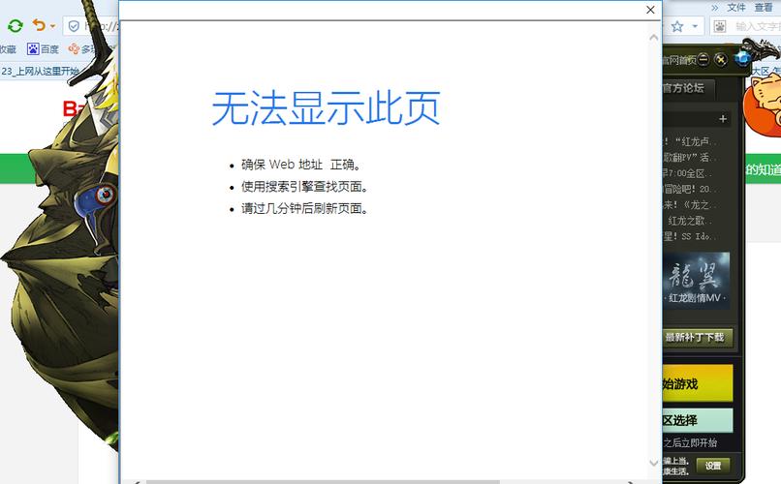
Task: Click the 设置 settings button in the launcher
Action: (x=713, y=466)
